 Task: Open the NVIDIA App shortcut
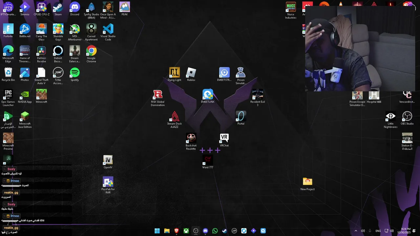click(x=25, y=96)
